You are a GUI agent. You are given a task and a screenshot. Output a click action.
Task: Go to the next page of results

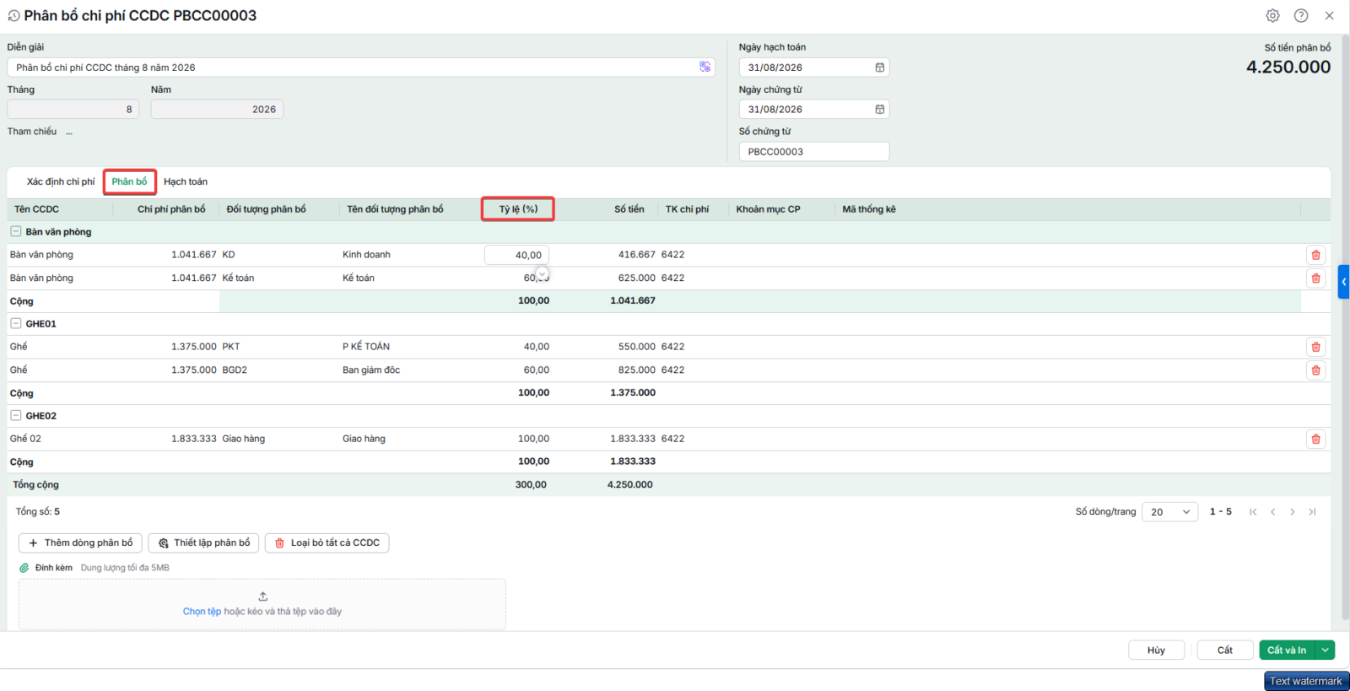(1292, 512)
